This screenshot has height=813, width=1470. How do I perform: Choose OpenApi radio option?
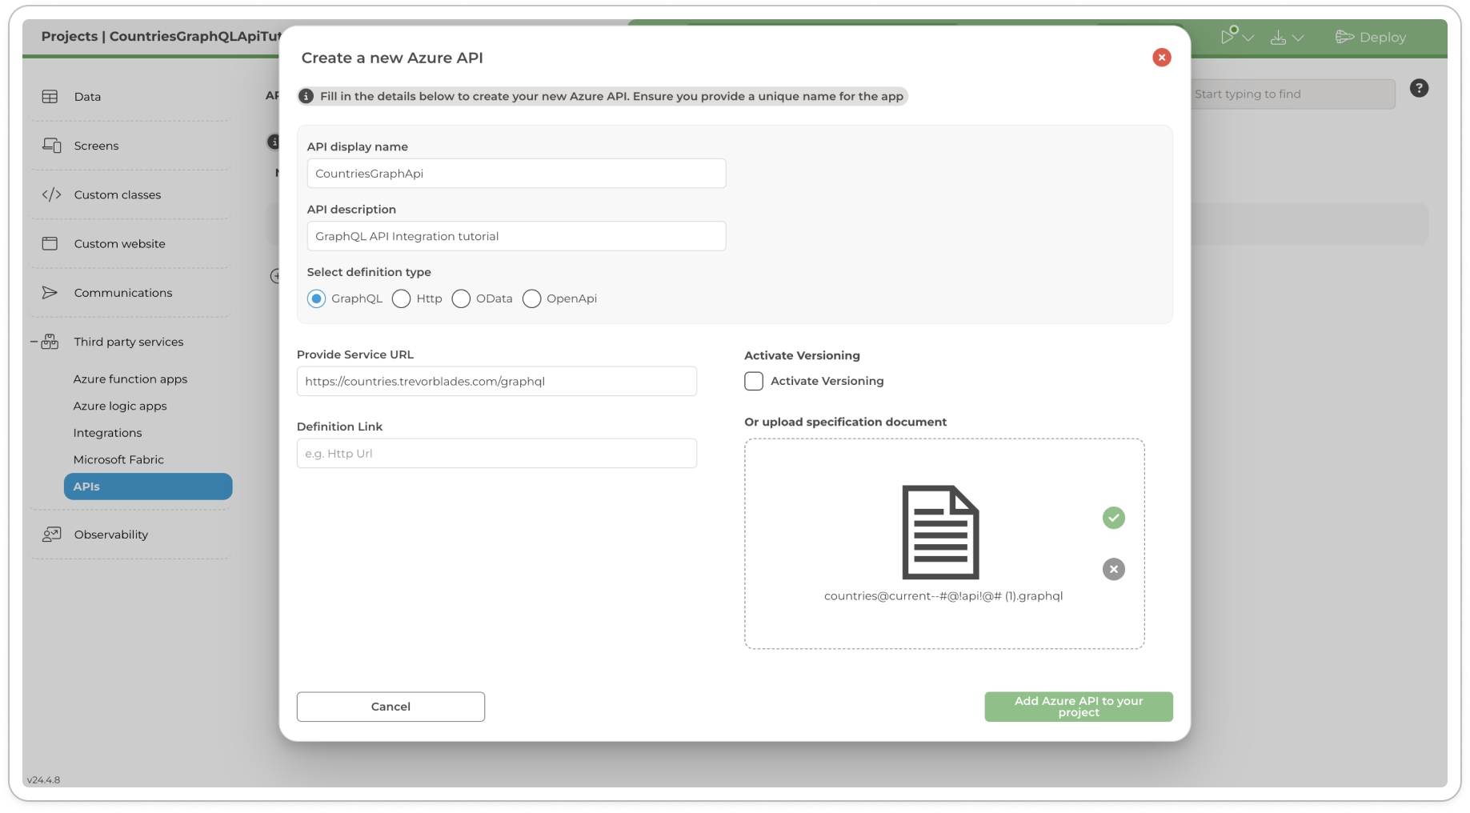click(x=531, y=298)
